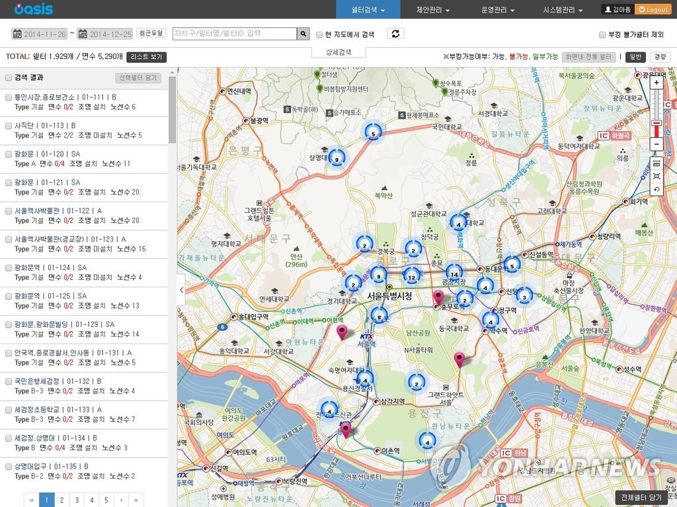Expand the 제안관리 dropdown menu

(x=433, y=10)
